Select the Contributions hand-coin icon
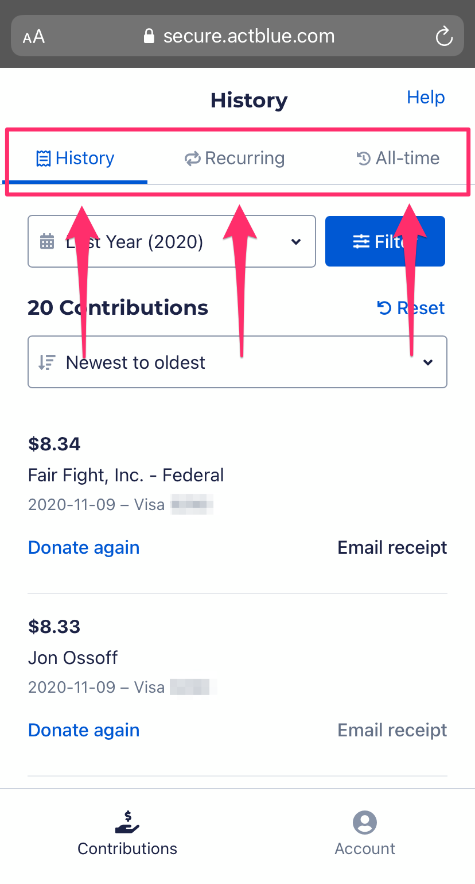Viewport: 475px width, 884px height. [127, 822]
